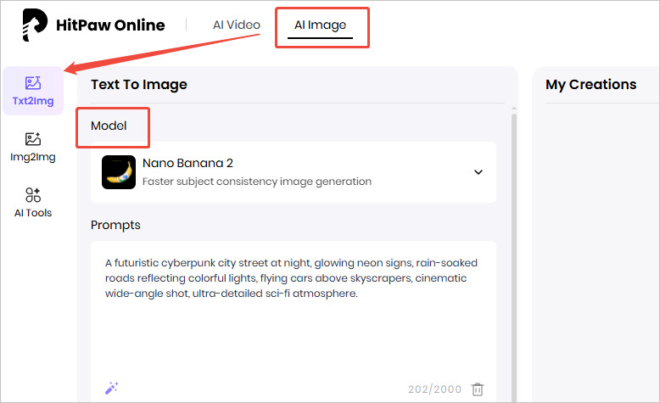660x403 pixels.
Task: Open the Txt2Img sidebar tool
Action: [33, 91]
